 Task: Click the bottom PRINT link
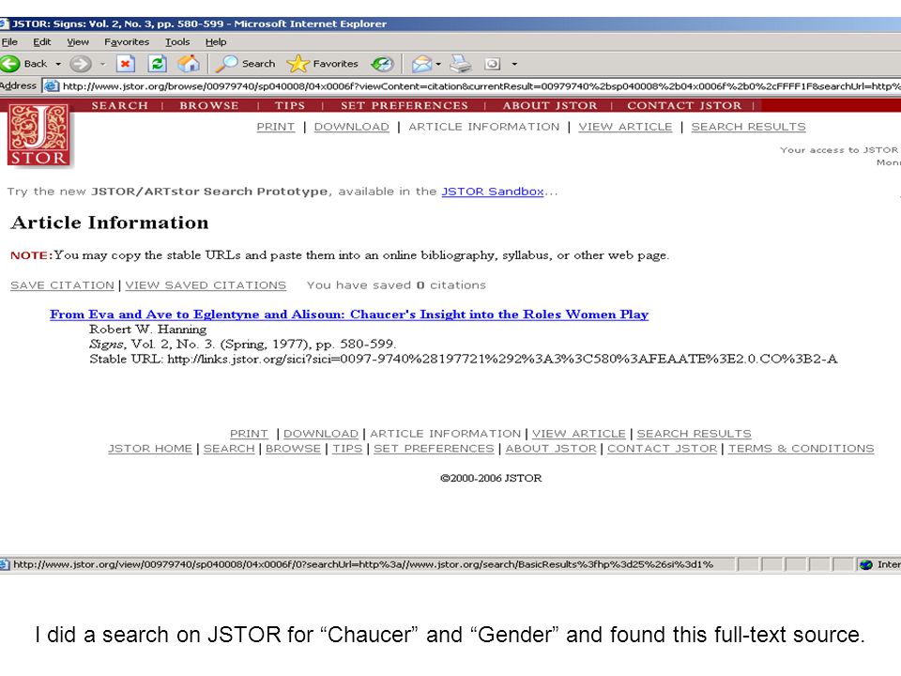click(249, 434)
